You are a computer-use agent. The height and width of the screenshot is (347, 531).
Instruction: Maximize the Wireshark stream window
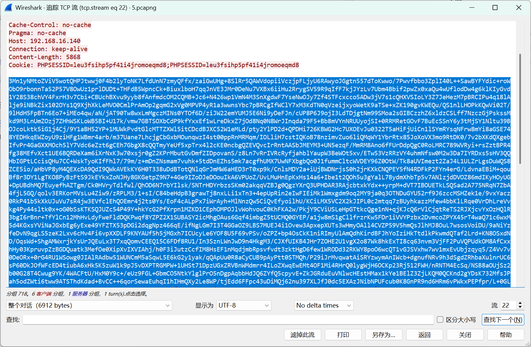click(x=495, y=8)
